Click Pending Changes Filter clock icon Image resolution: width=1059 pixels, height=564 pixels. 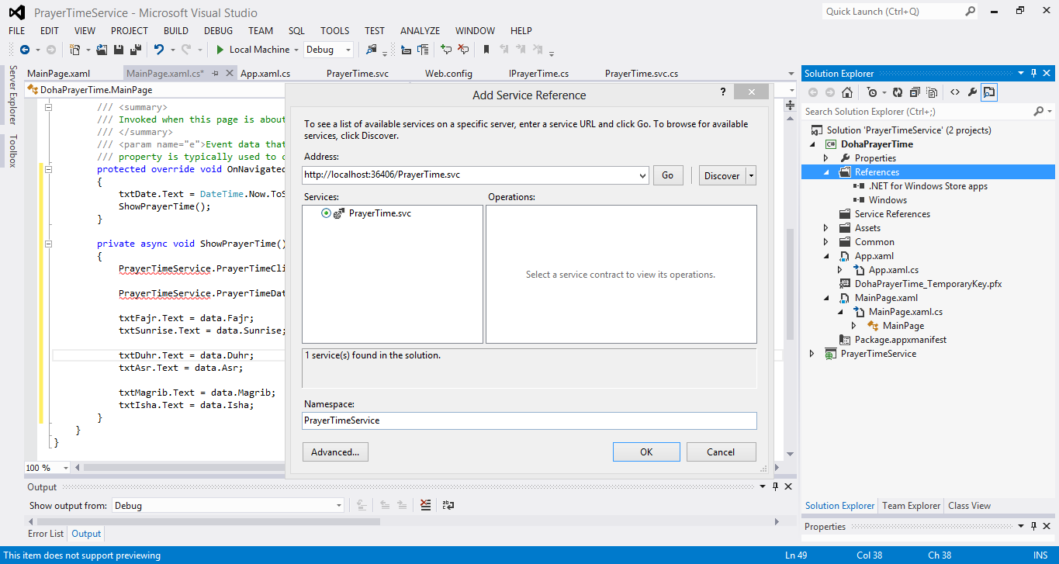tap(872, 92)
